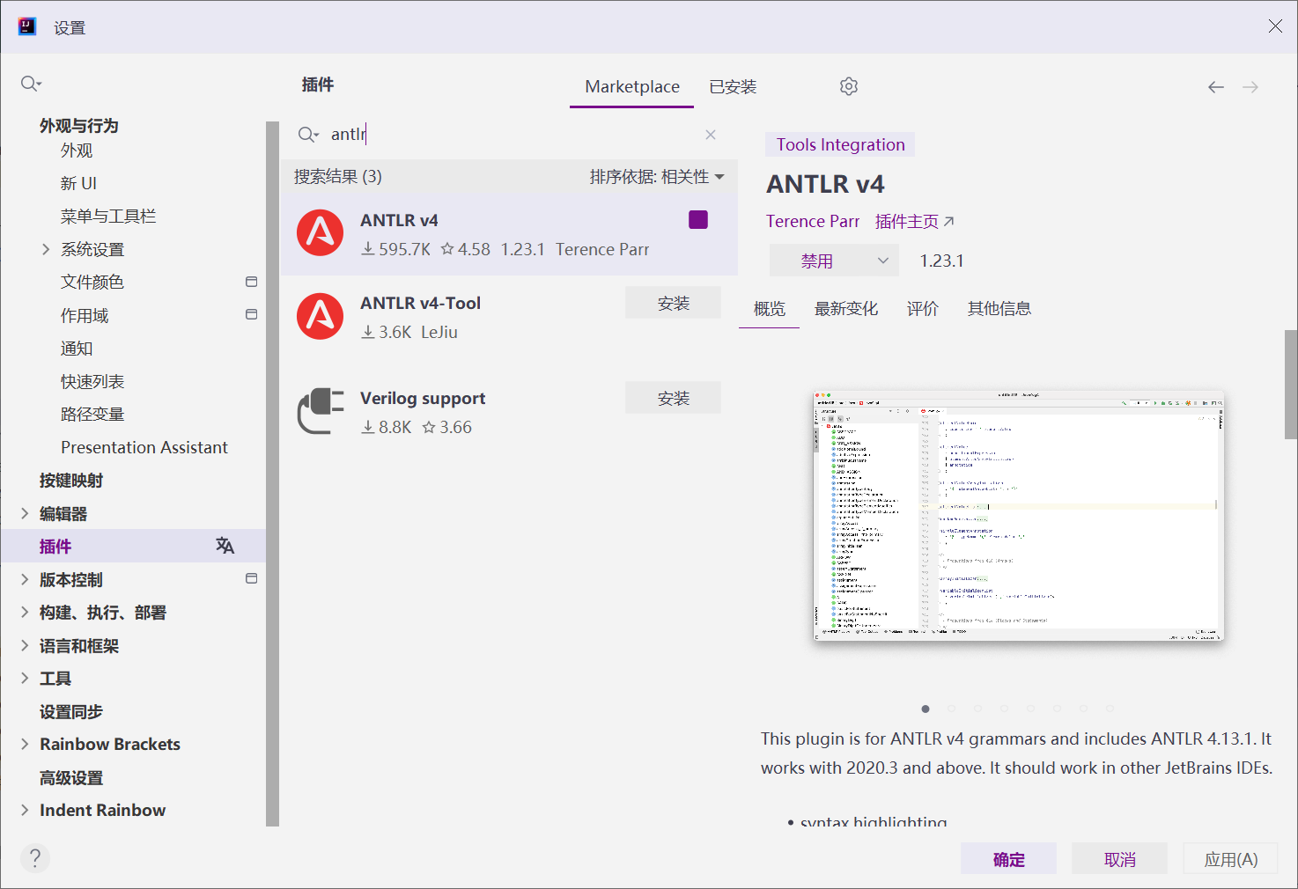The image size is (1298, 889).
Task: Go forward with the right arrow
Action: (1250, 87)
